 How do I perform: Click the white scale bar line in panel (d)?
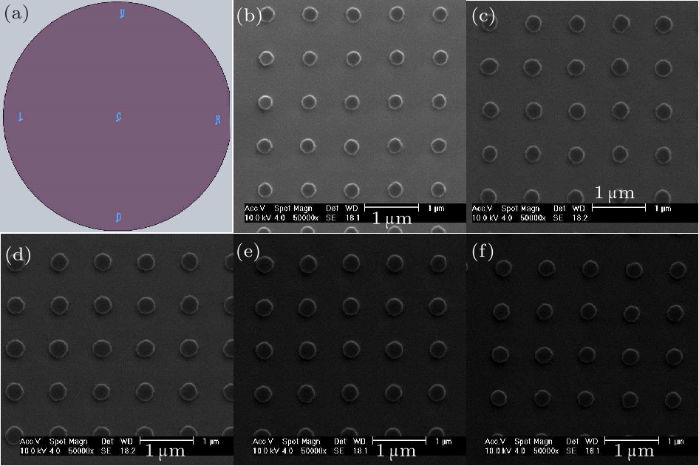coord(166,441)
